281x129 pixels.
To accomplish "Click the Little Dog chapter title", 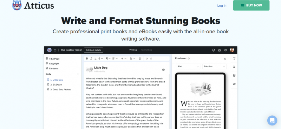I will tap(101, 68).
